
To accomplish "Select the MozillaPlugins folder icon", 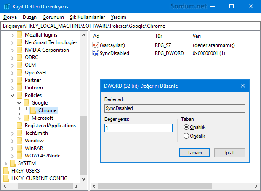I will tap(19, 35).
